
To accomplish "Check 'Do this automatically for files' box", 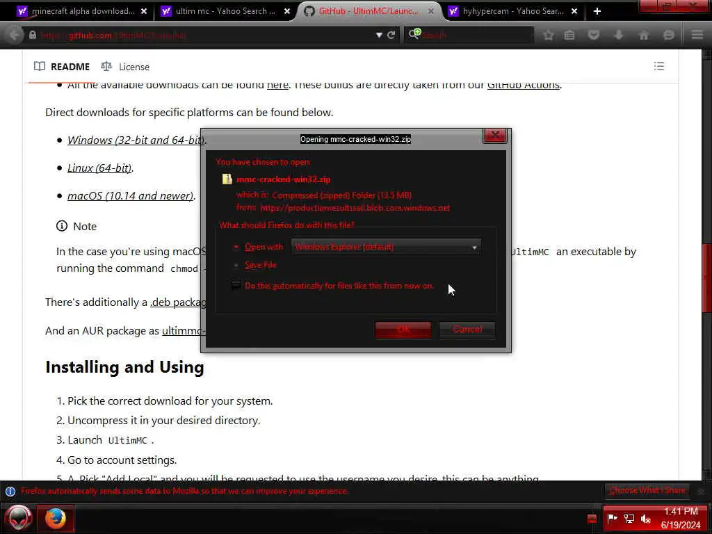I will point(236,286).
